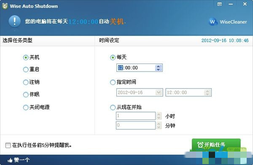
Task: Open the feedback menu icon in title bar
Action: coord(219,4)
